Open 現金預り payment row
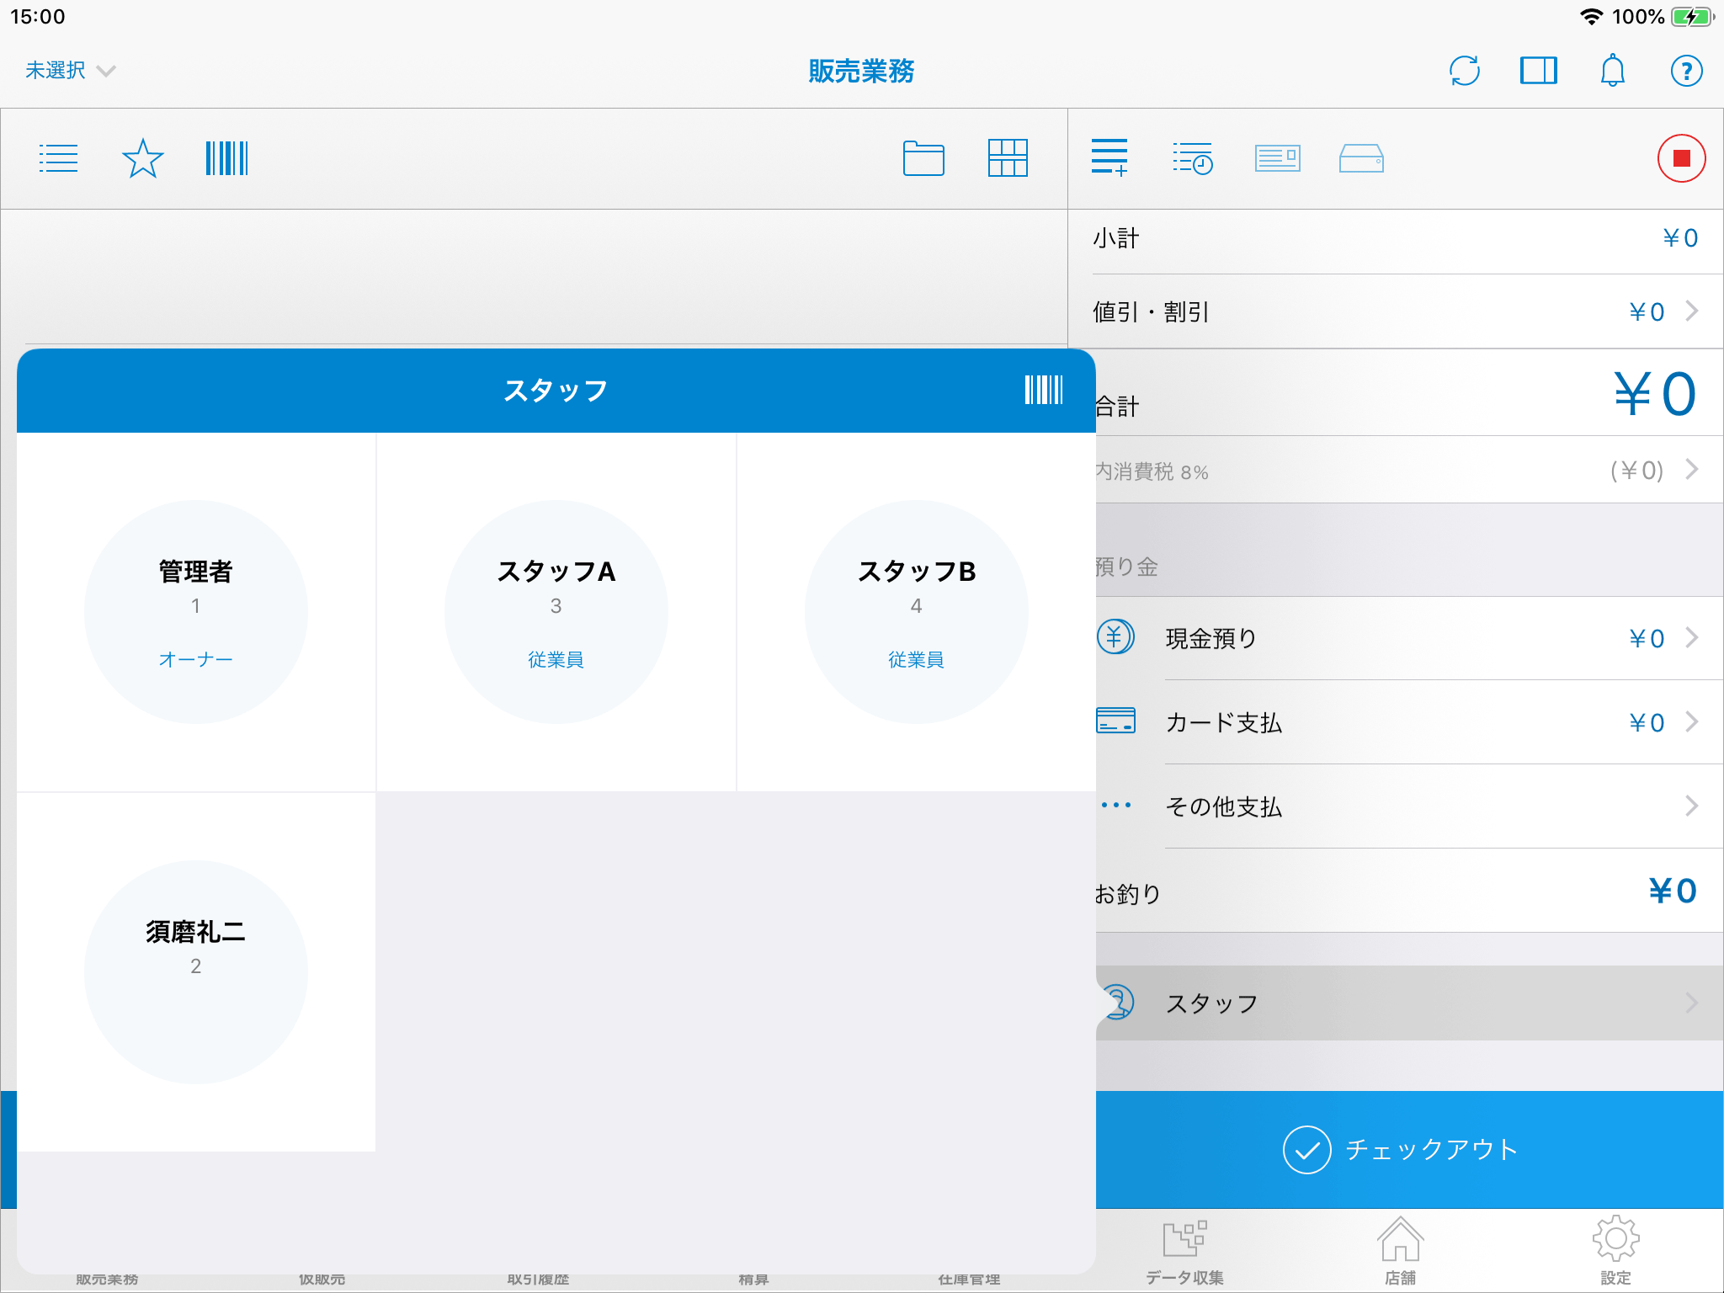The width and height of the screenshot is (1724, 1293). click(1407, 638)
